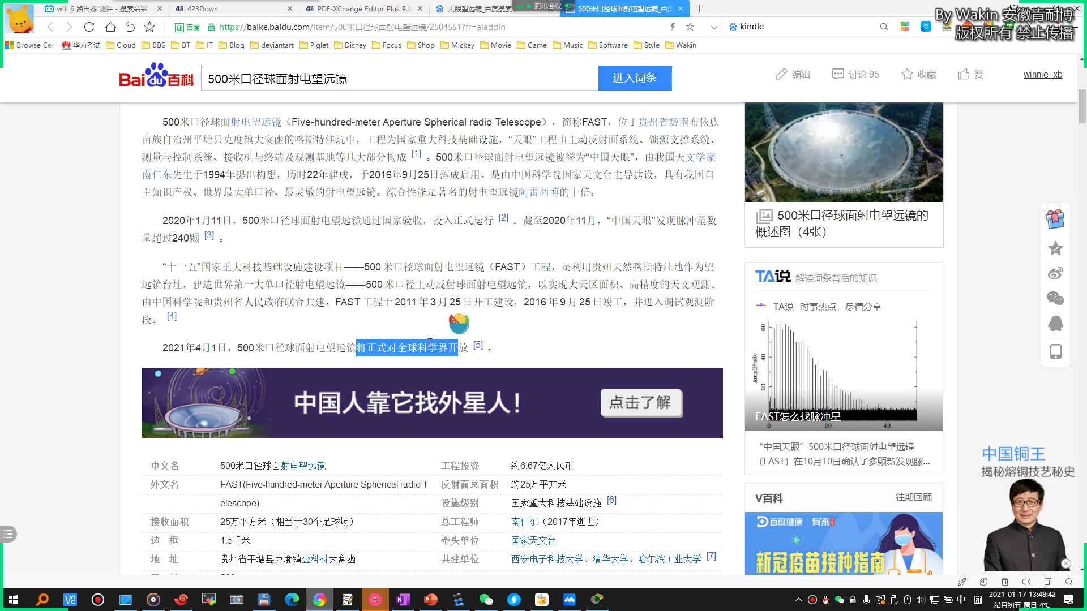Open the table-of-contents list button
The image size is (1087, 611).
(8, 533)
